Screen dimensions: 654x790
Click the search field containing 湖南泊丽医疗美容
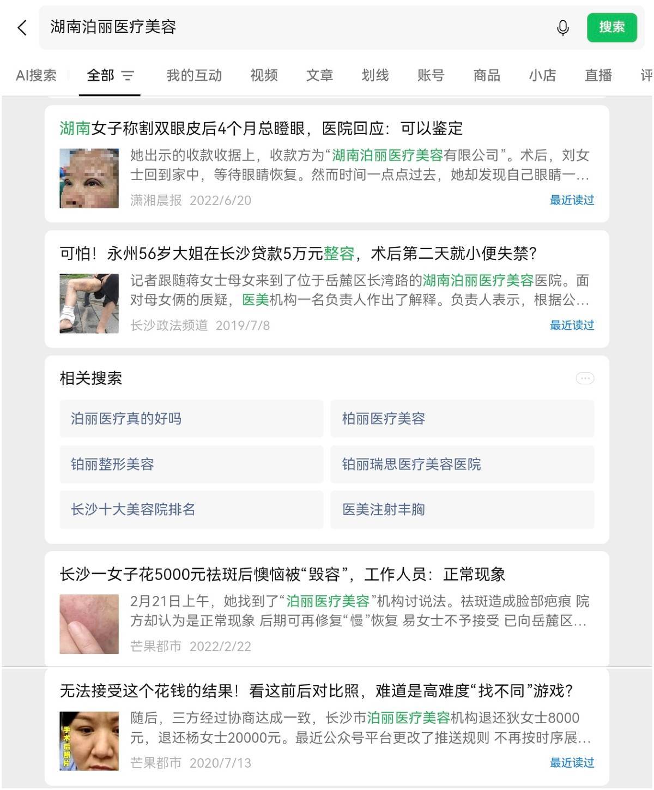(x=294, y=27)
